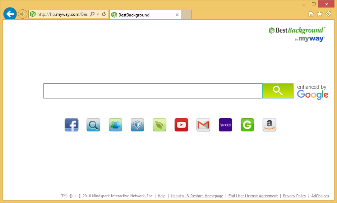Click the green leaf BestBackground shortcut icon
The height and width of the screenshot is (203, 337).
click(160, 125)
